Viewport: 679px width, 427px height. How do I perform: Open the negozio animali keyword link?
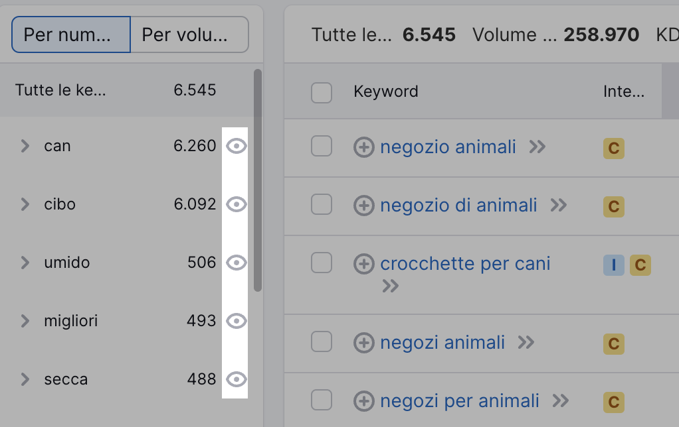point(448,147)
